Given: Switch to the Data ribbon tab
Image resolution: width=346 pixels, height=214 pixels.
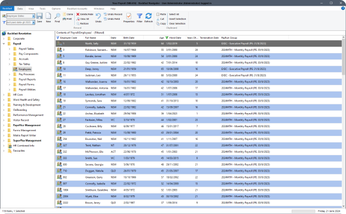Looking at the screenshot, I should (20, 9).
